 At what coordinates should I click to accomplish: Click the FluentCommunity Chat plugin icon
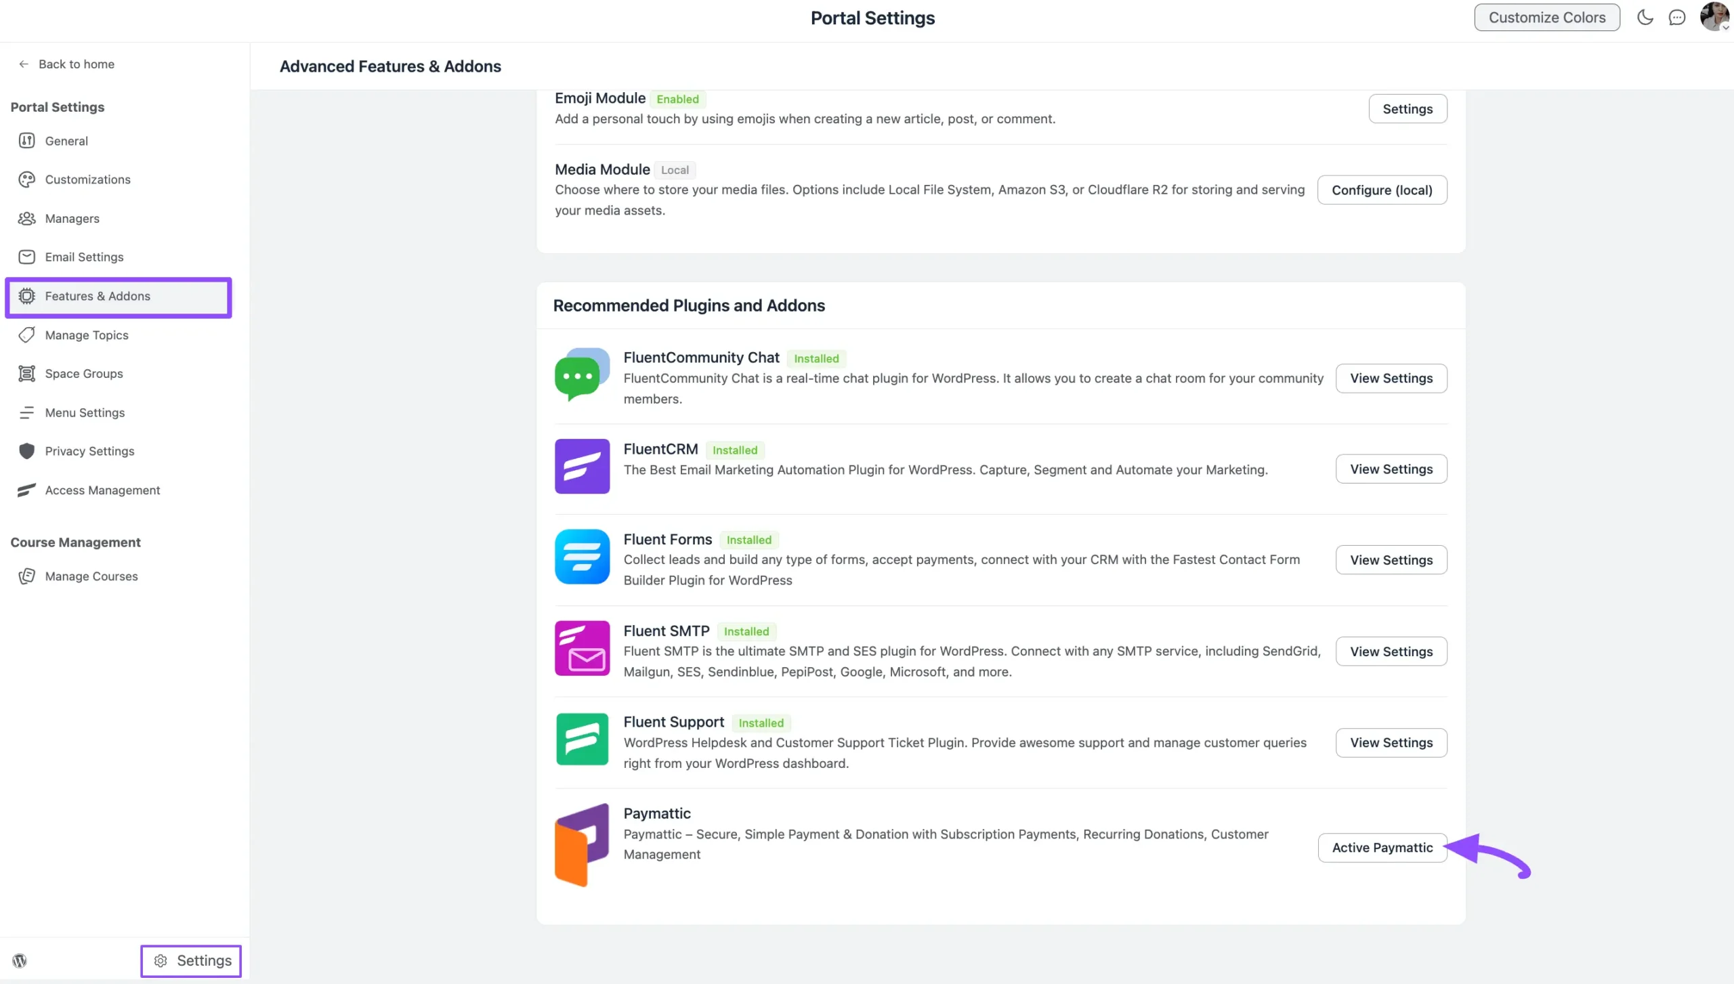pyautogui.click(x=582, y=375)
